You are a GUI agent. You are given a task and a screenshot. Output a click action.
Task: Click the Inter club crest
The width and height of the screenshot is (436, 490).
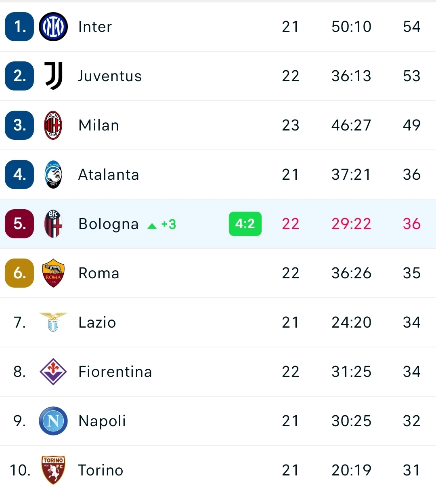point(53,27)
